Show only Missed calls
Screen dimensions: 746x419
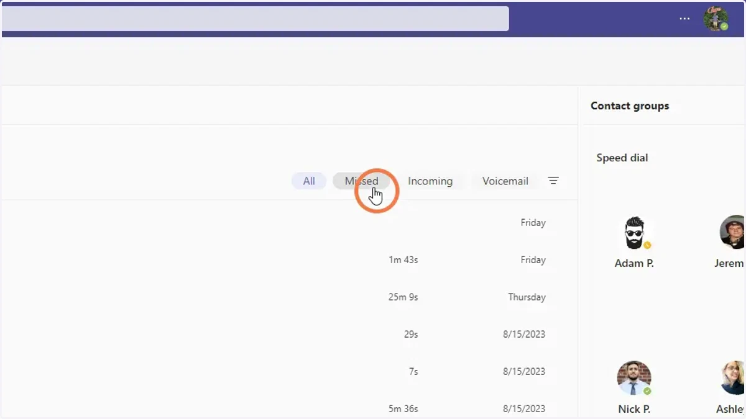tap(361, 181)
